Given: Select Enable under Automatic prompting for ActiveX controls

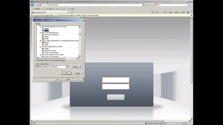Looking at the screenshot, I should (x=43, y=31).
